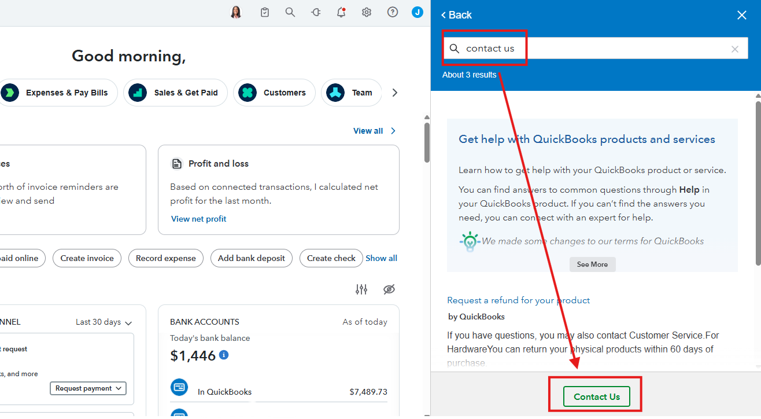This screenshot has width=761, height=419.
Task: Click the BANK ACCOUNTS widget heading
Action: 205,322
